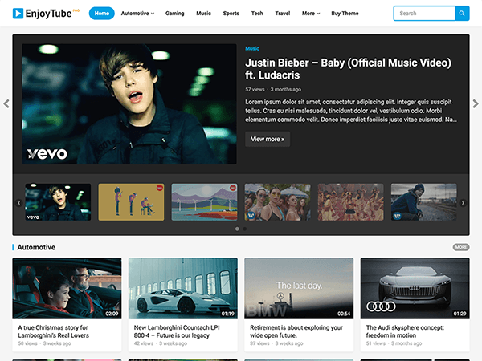Go to the Home tab
The image size is (482, 361).
[x=101, y=14]
